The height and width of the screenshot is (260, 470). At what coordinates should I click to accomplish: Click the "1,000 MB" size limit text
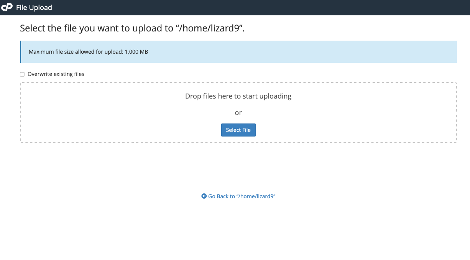coord(136,52)
